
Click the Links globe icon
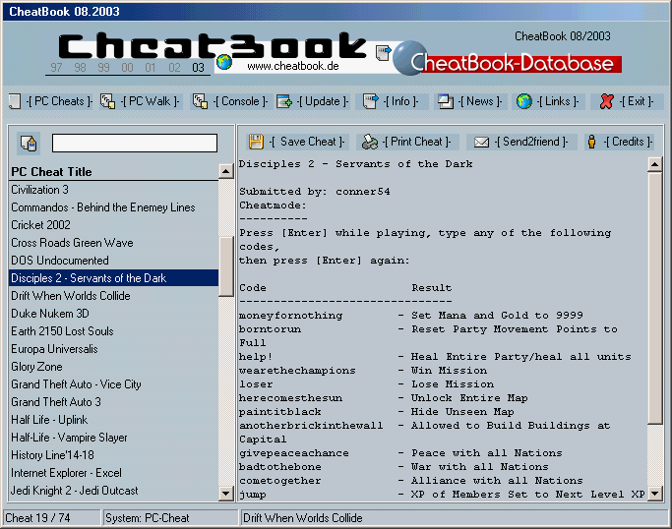pos(523,101)
